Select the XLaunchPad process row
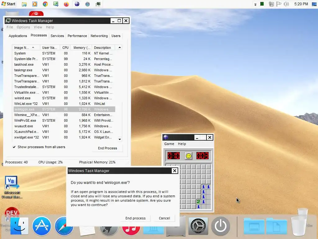Viewport: 318px width, 239px height. [64, 132]
